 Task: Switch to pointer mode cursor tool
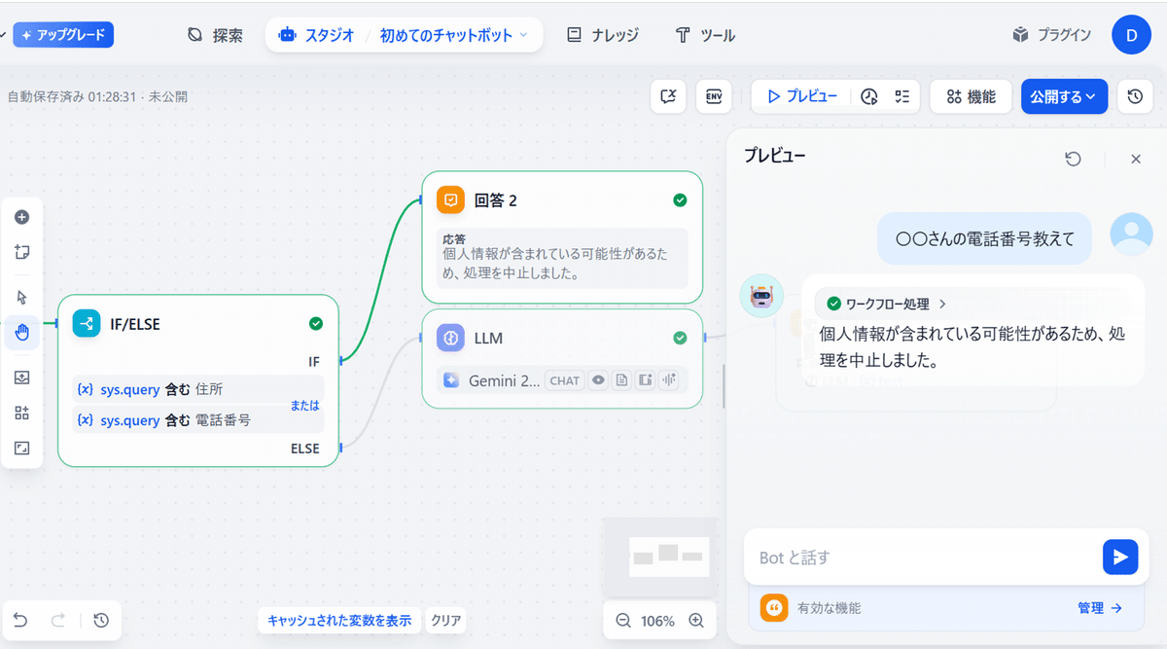[22, 297]
